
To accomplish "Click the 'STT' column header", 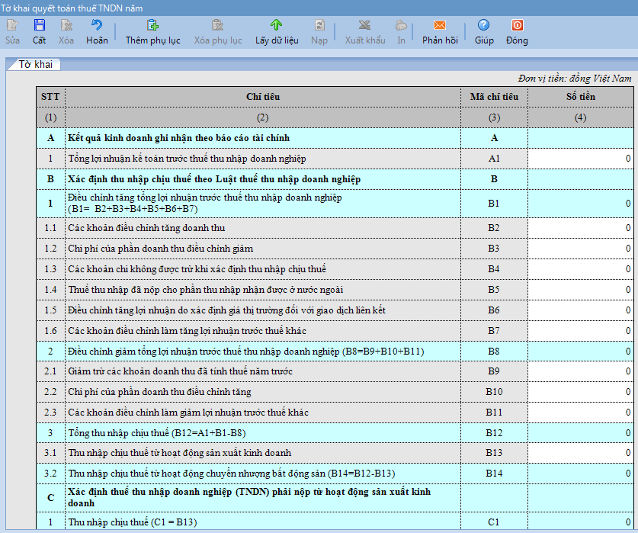I will [x=50, y=97].
